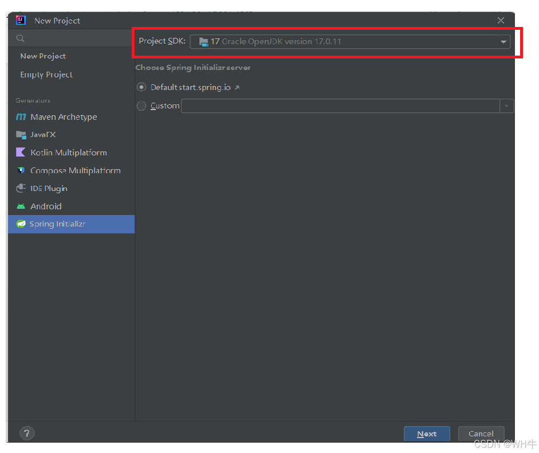Click the IDE Plugin plug icon
This screenshot has width=539, height=453.
pos(21,188)
